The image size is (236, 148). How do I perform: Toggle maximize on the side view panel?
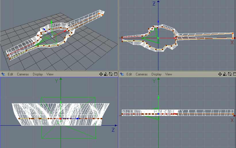[x=115, y=74]
